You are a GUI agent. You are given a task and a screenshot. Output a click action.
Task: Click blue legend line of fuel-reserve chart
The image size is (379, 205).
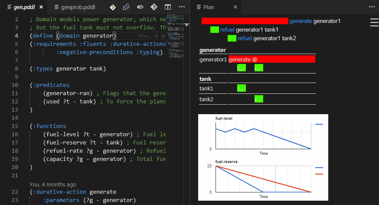pos(319,168)
